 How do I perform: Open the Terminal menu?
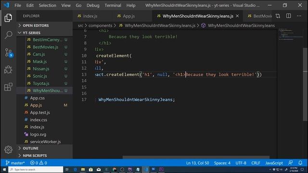click(113, 5)
